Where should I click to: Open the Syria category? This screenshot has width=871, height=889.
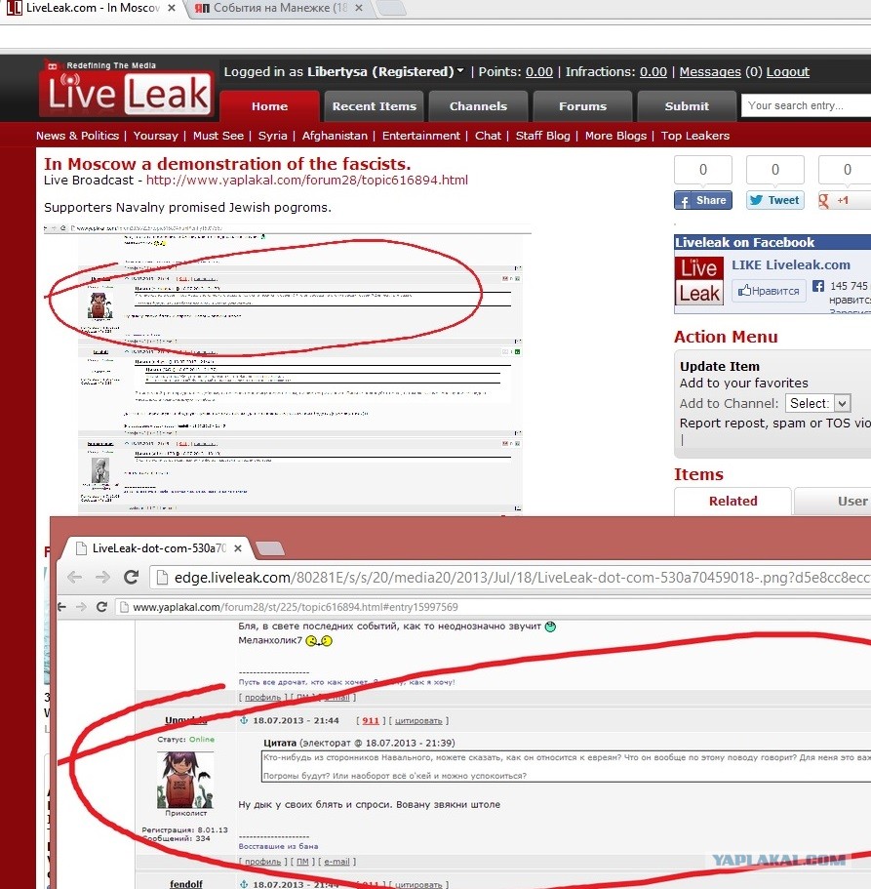[272, 136]
